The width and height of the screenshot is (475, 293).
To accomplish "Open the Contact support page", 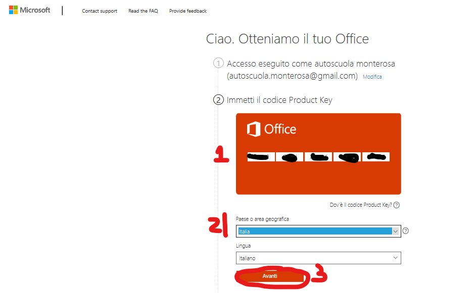I will 100,11.
